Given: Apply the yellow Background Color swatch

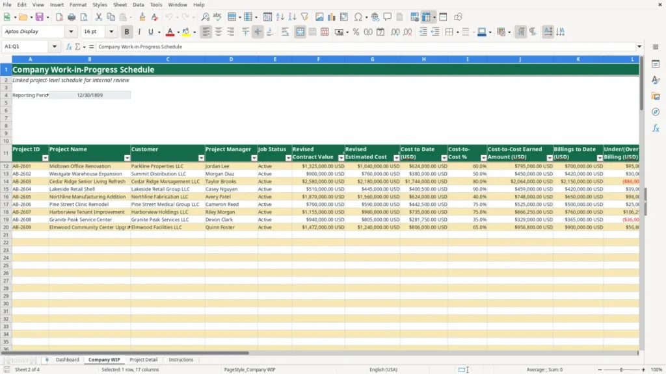Looking at the screenshot, I should pyautogui.click(x=186, y=32).
